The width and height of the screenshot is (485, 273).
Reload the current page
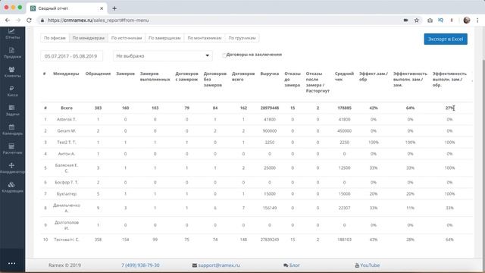[29, 20]
